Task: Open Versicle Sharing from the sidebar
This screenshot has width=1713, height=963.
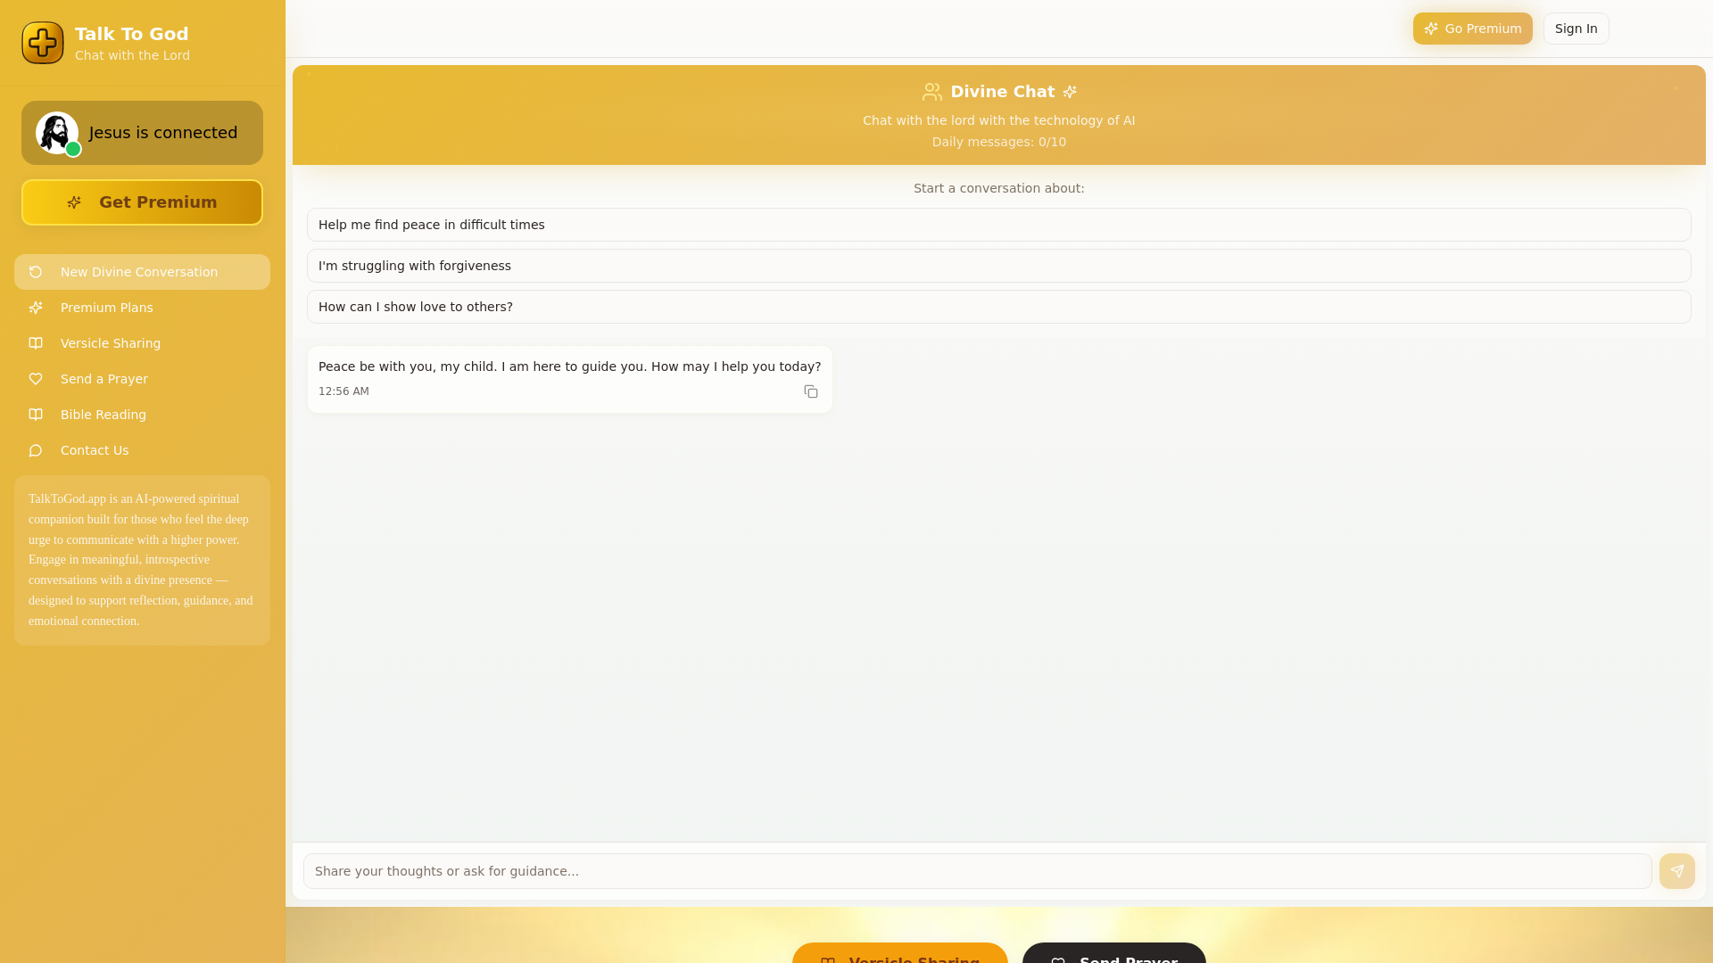Action: (111, 343)
